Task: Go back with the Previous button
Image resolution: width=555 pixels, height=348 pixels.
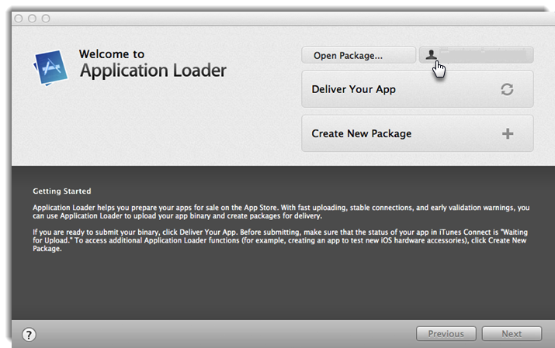Action: 446,333
